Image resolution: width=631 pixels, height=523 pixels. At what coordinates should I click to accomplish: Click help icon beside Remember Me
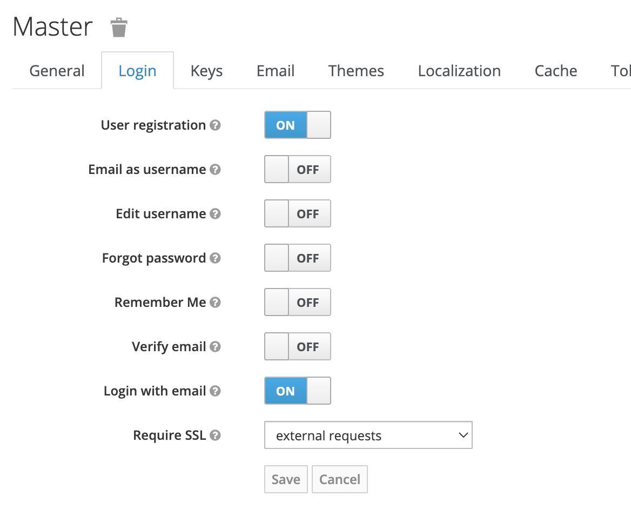click(215, 303)
